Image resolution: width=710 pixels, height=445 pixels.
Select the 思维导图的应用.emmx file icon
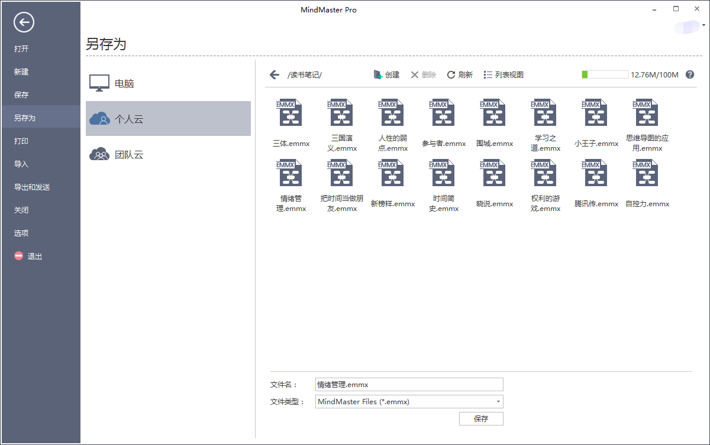[x=645, y=112]
